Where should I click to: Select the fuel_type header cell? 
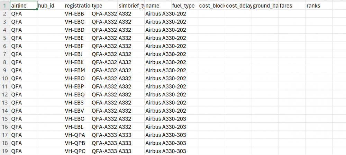pos(184,6)
